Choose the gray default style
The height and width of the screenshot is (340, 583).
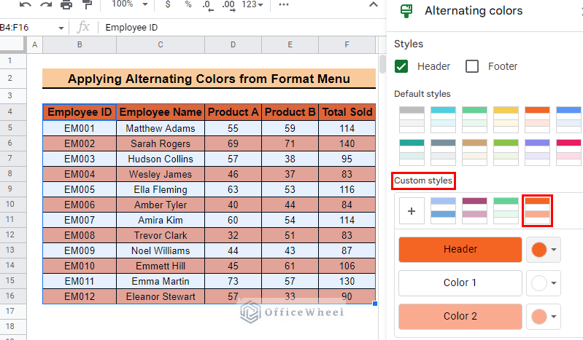pos(412,119)
